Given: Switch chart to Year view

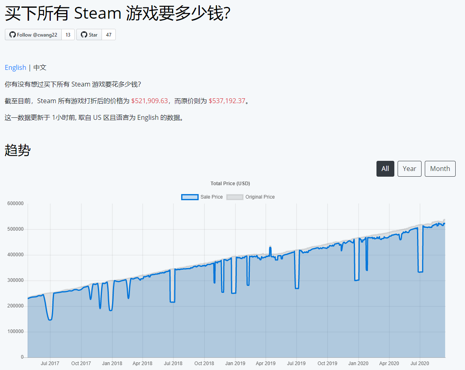Looking at the screenshot, I should coord(409,169).
